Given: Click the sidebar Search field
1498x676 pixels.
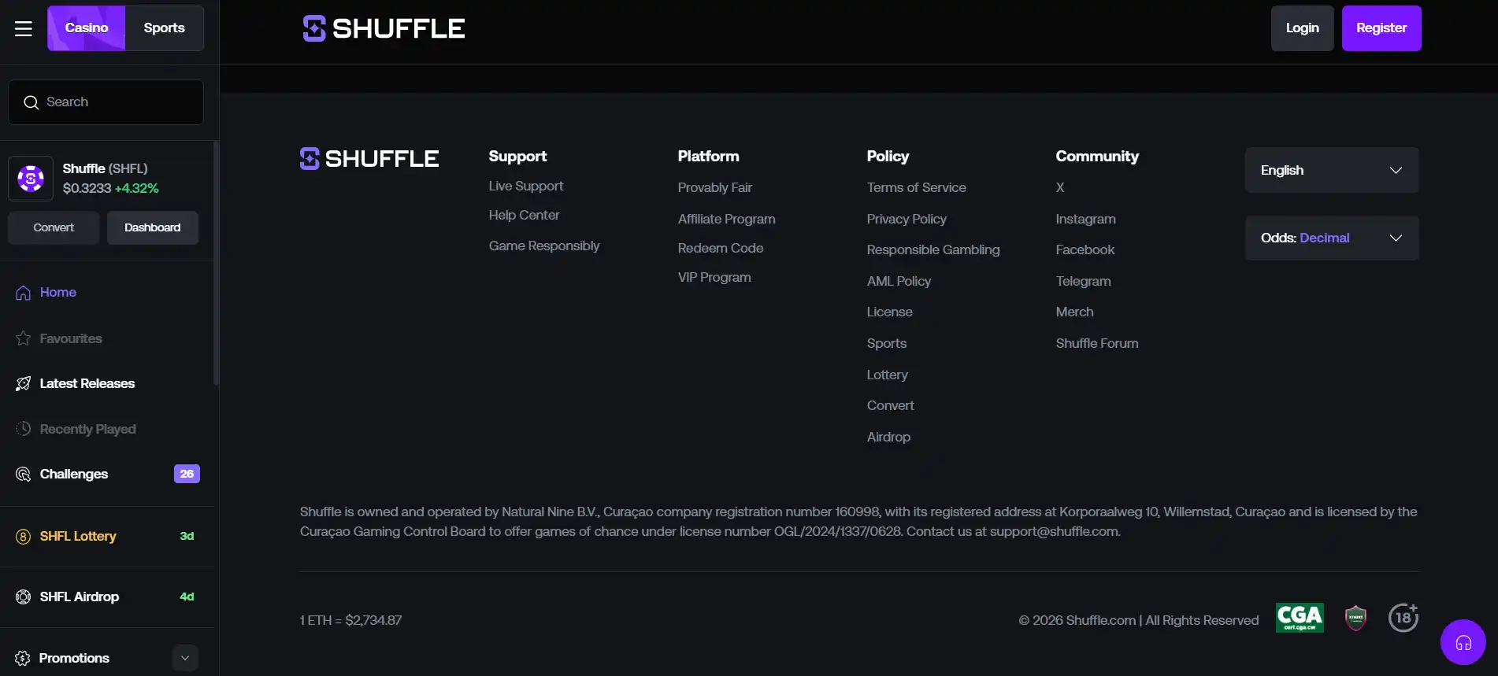Looking at the screenshot, I should [106, 102].
